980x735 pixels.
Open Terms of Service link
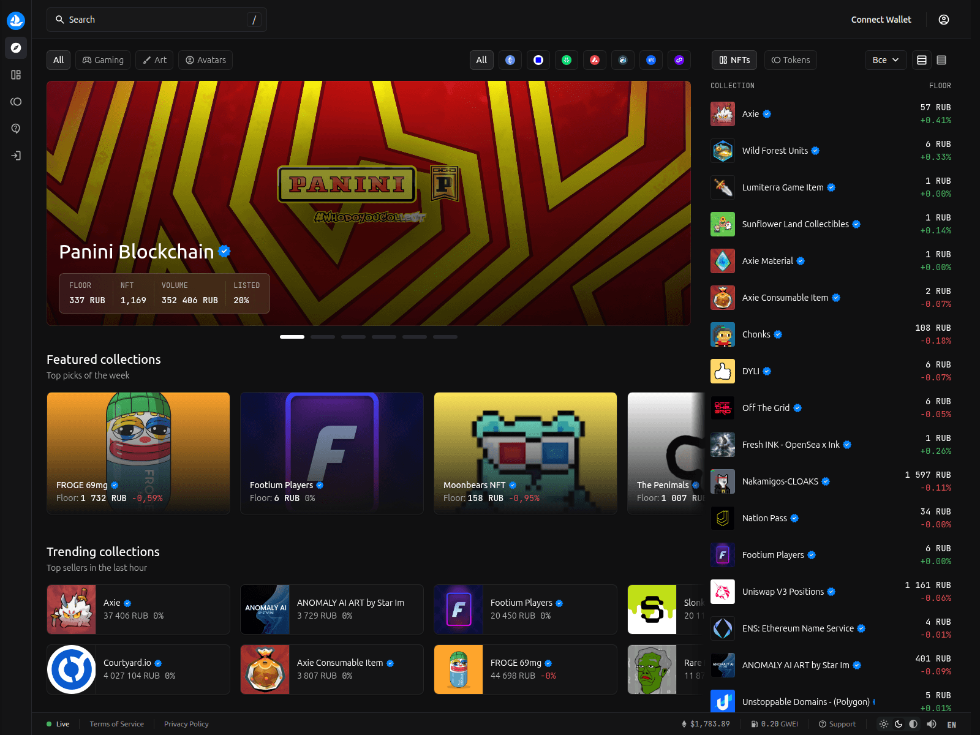[116, 724]
